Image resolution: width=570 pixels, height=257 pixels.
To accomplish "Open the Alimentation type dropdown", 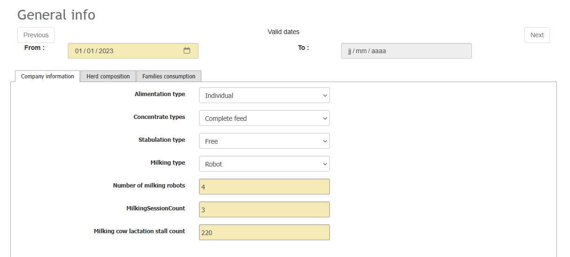I will click(264, 95).
